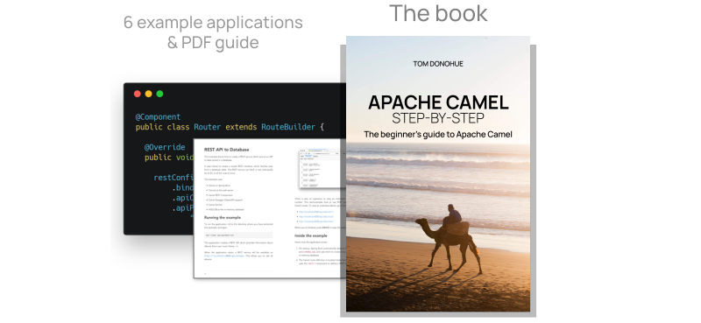Click the RouteBuilder class name in code
The image size is (701, 323).
tap(288, 127)
